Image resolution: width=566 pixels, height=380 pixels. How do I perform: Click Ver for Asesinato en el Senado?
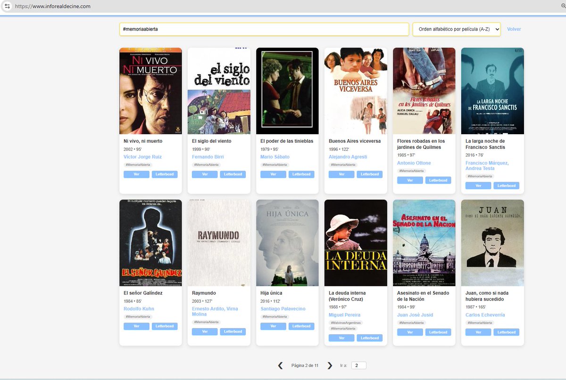[x=410, y=332]
